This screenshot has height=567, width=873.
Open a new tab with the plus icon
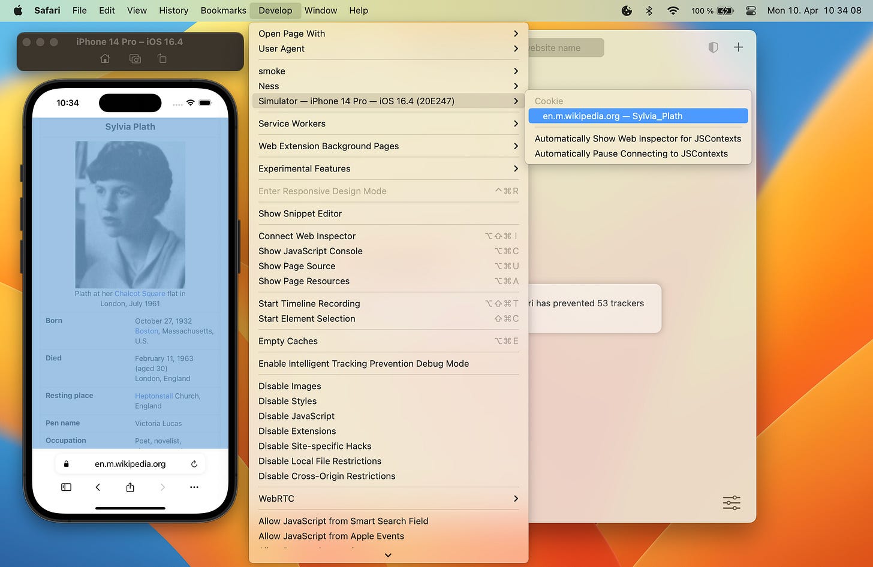(738, 47)
